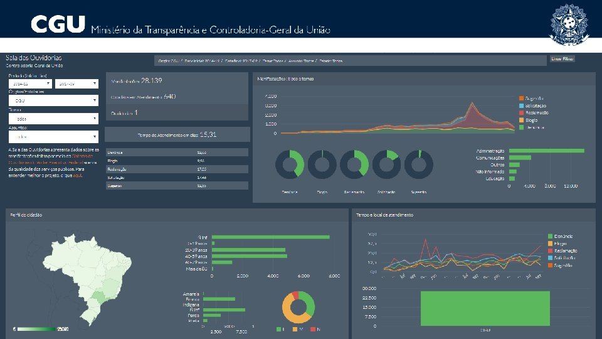Toggle the green Denúncia legend entry in the area chart

coord(532,127)
